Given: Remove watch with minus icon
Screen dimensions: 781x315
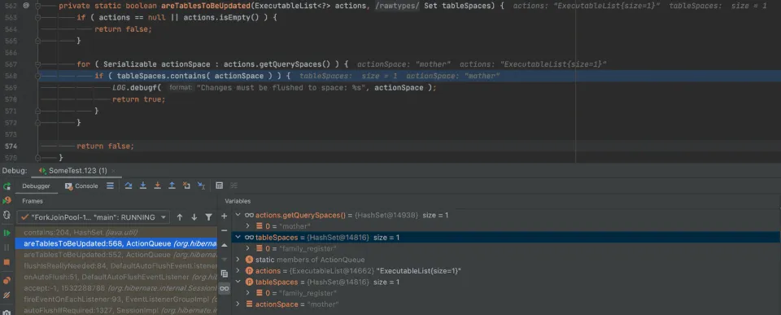Looking at the screenshot, I should (x=225, y=230).
